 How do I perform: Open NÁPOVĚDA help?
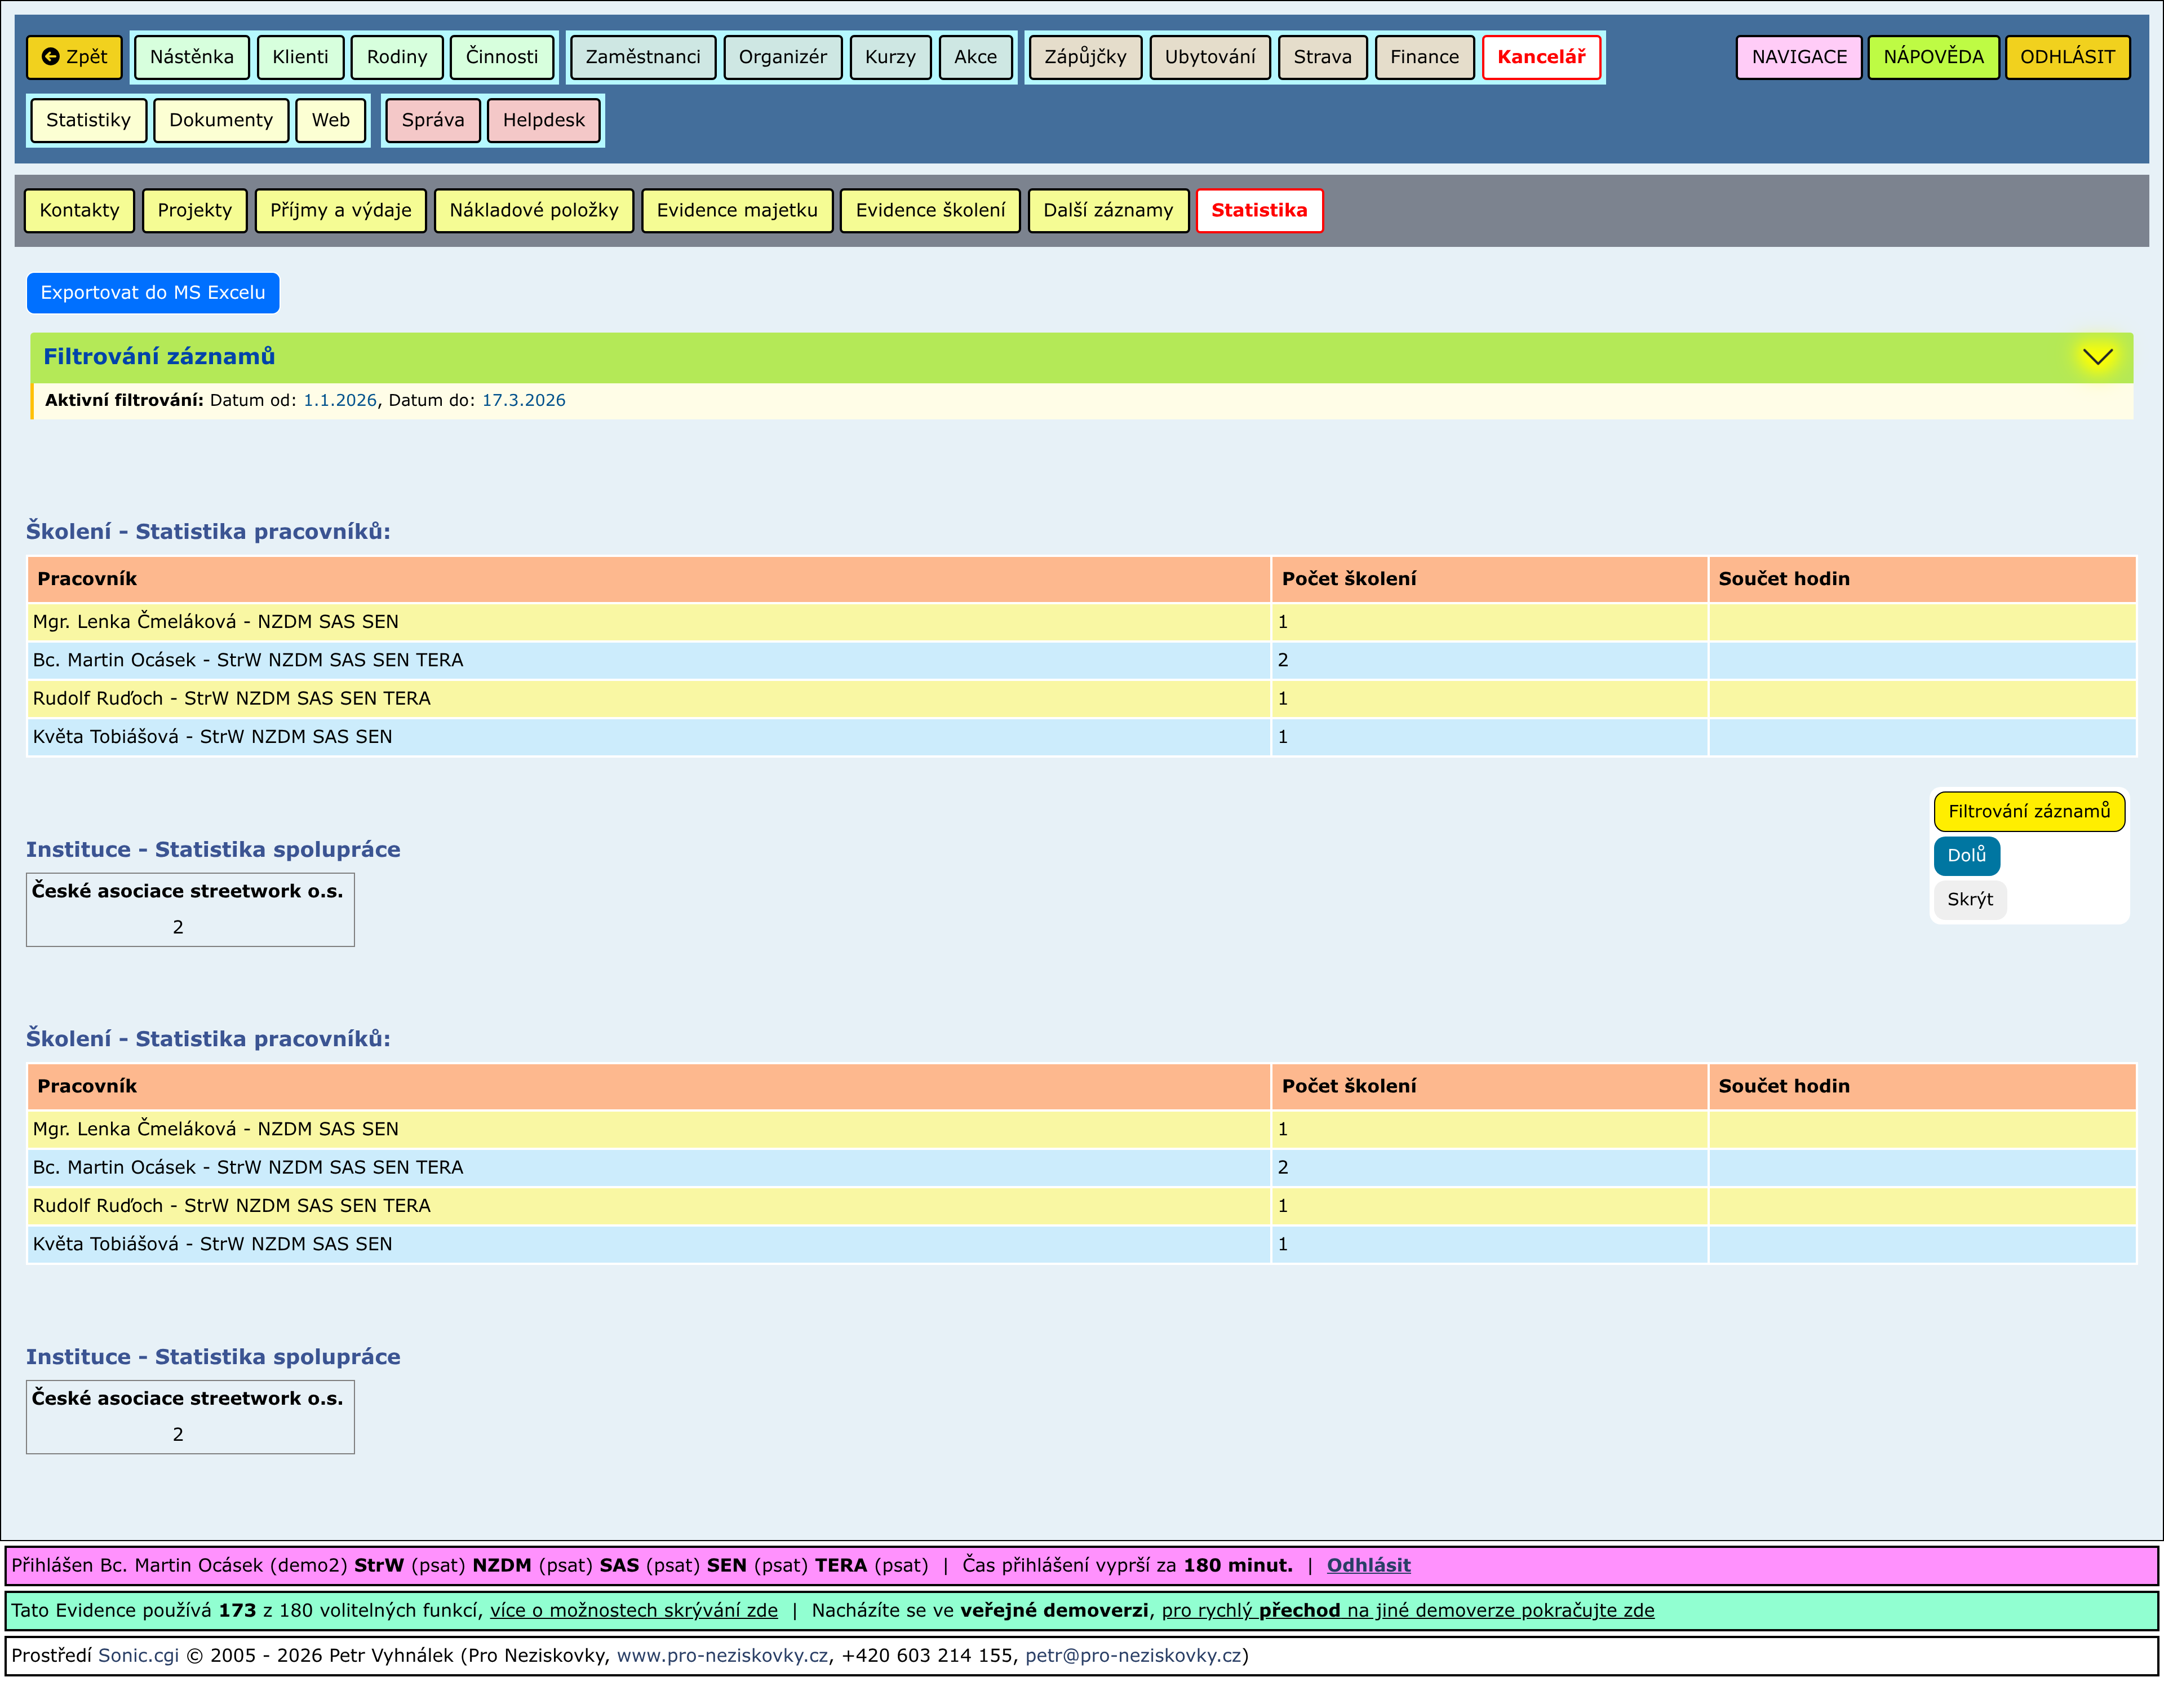(1932, 57)
